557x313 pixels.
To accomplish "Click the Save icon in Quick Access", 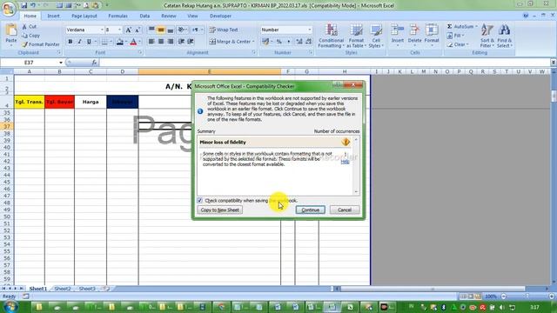I will click(23, 5).
